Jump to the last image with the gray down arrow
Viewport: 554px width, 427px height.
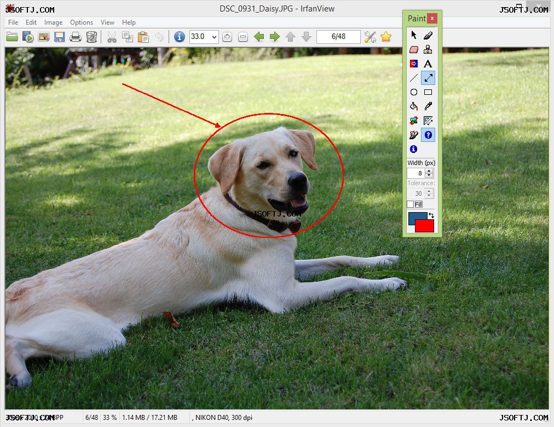pos(307,37)
